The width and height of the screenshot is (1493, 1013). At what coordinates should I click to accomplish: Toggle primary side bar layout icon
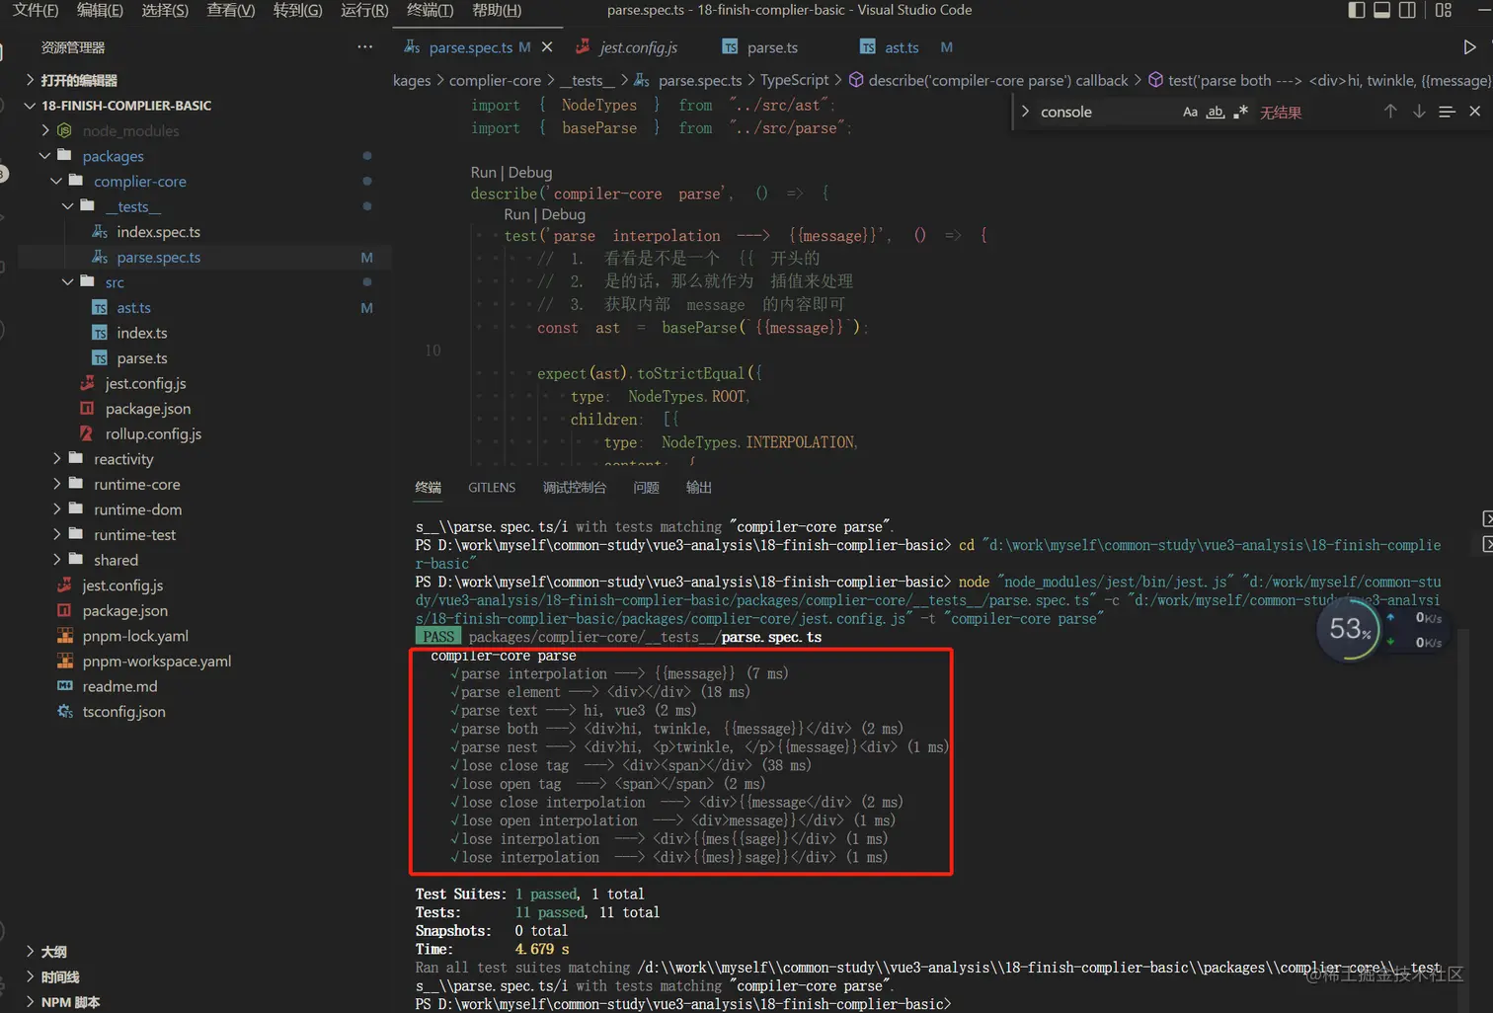point(1357,10)
